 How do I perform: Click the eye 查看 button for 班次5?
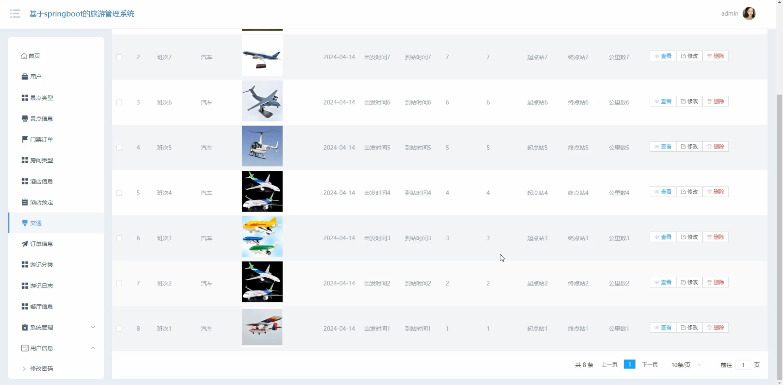663,146
